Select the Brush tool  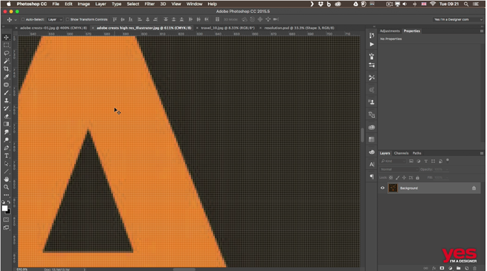pyautogui.click(x=6, y=93)
